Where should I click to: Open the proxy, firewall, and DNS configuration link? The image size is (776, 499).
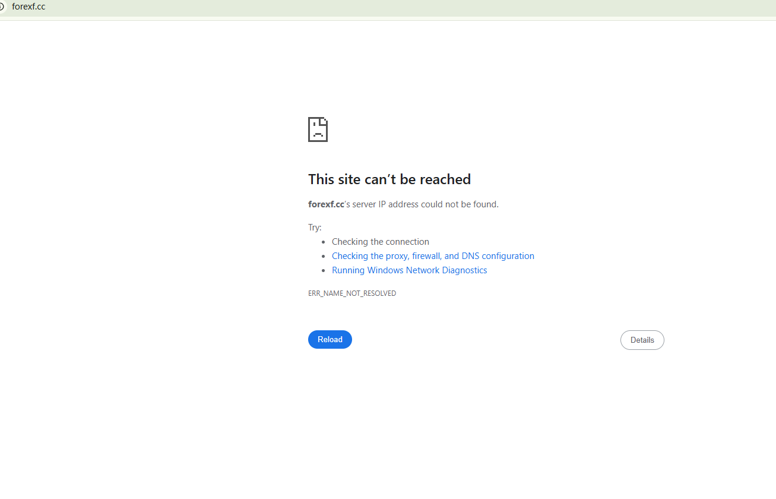(x=433, y=256)
